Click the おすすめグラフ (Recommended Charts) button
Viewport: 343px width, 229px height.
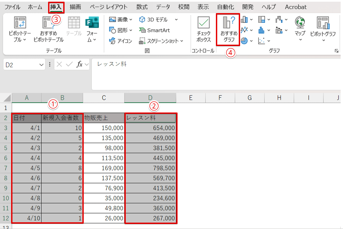[x=229, y=30]
